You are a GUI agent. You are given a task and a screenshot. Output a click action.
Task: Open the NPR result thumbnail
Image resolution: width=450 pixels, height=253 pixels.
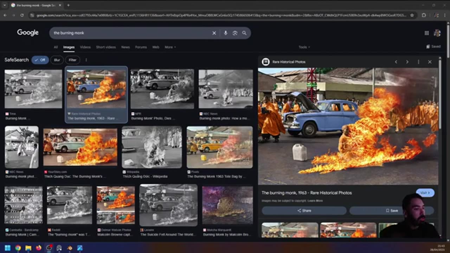click(162, 89)
